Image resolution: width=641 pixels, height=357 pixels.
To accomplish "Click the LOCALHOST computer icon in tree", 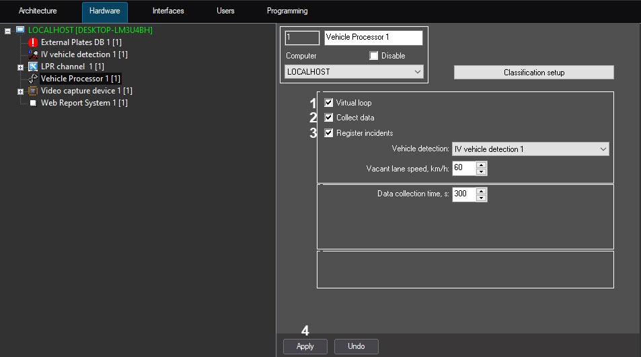I will click(x=20, y=30).
